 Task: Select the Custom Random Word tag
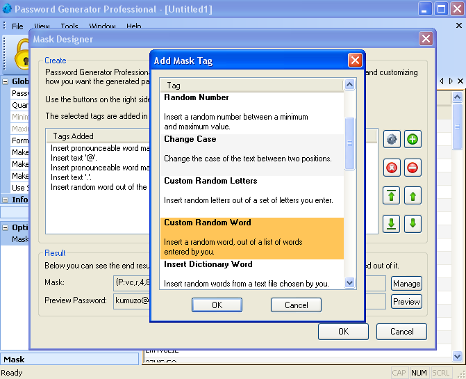click(252, 239)
